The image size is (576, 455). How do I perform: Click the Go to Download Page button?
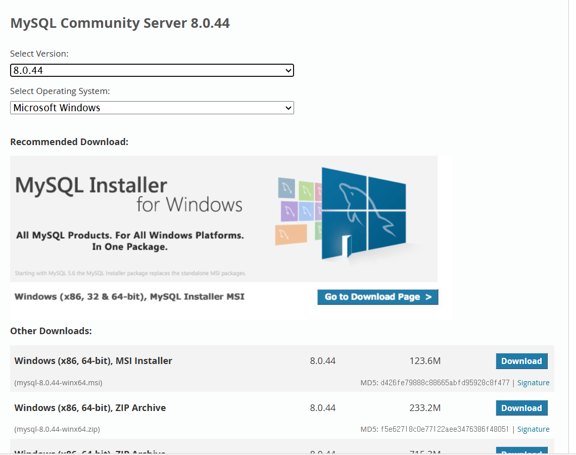[x=377, y=297]
